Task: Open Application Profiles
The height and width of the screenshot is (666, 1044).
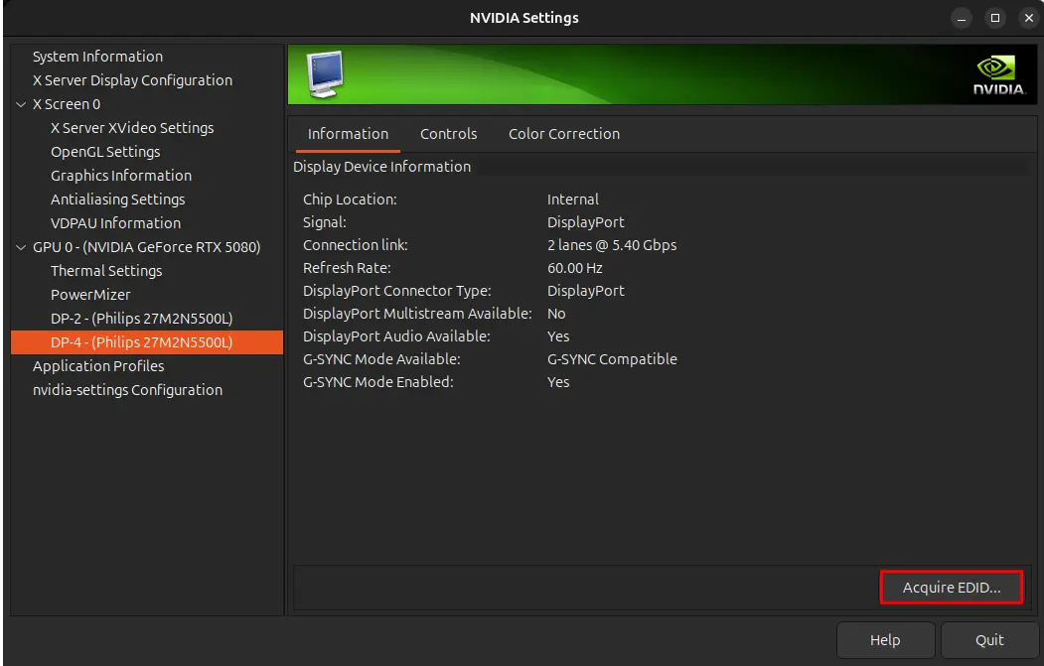Action: 98,366
